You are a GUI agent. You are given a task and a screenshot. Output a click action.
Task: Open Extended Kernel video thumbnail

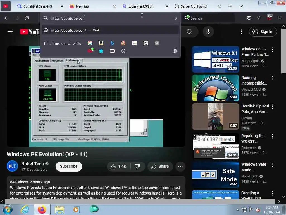coord(215,88)
